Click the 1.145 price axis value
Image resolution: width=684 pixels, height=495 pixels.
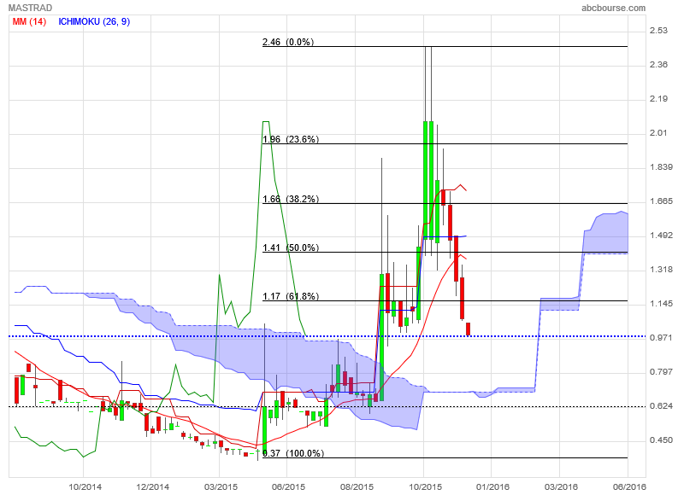point(661,304)
